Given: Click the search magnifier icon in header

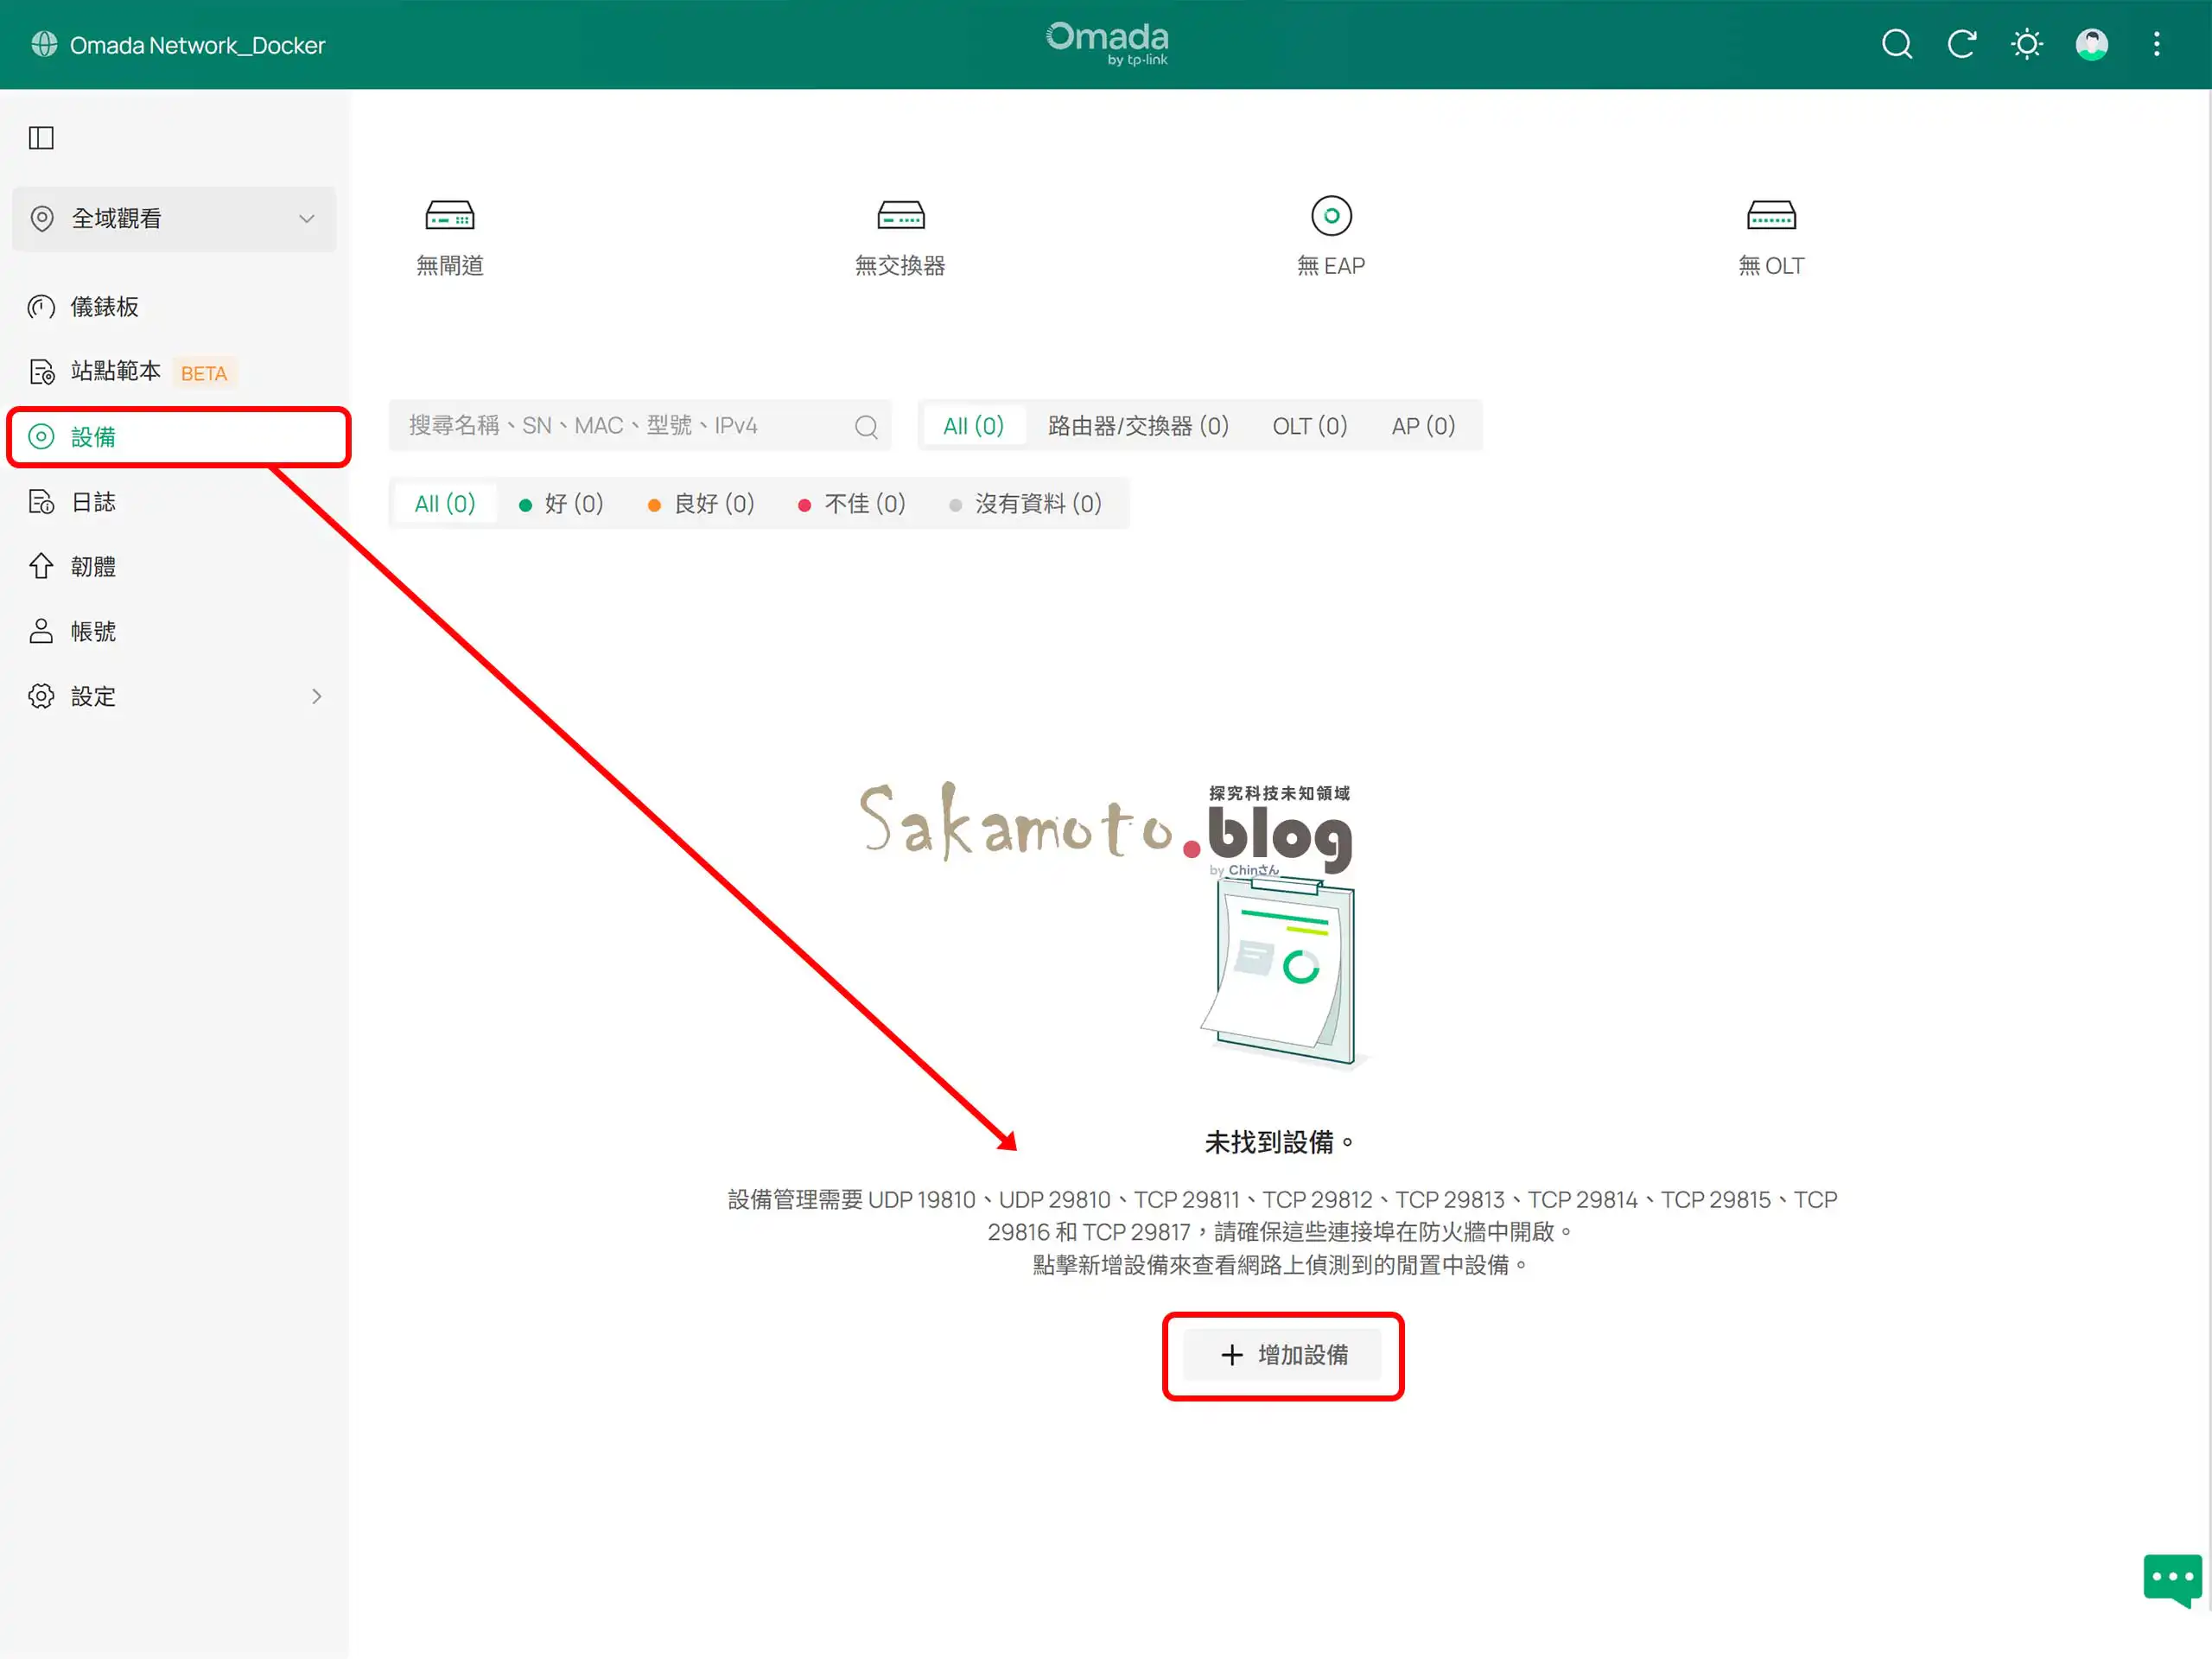Looking at the screenshot, I should pyautogui.click(x=1896, y=44).
